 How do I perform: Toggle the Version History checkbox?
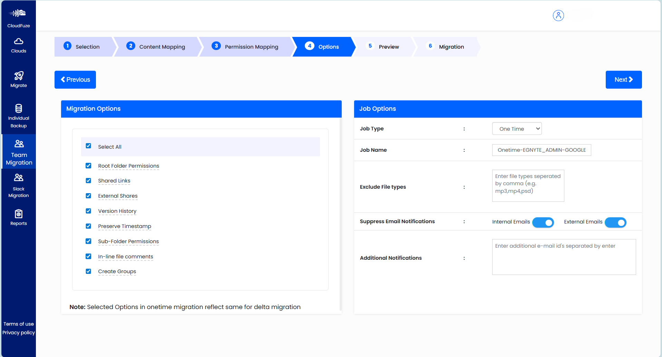[x=88, y=211]
